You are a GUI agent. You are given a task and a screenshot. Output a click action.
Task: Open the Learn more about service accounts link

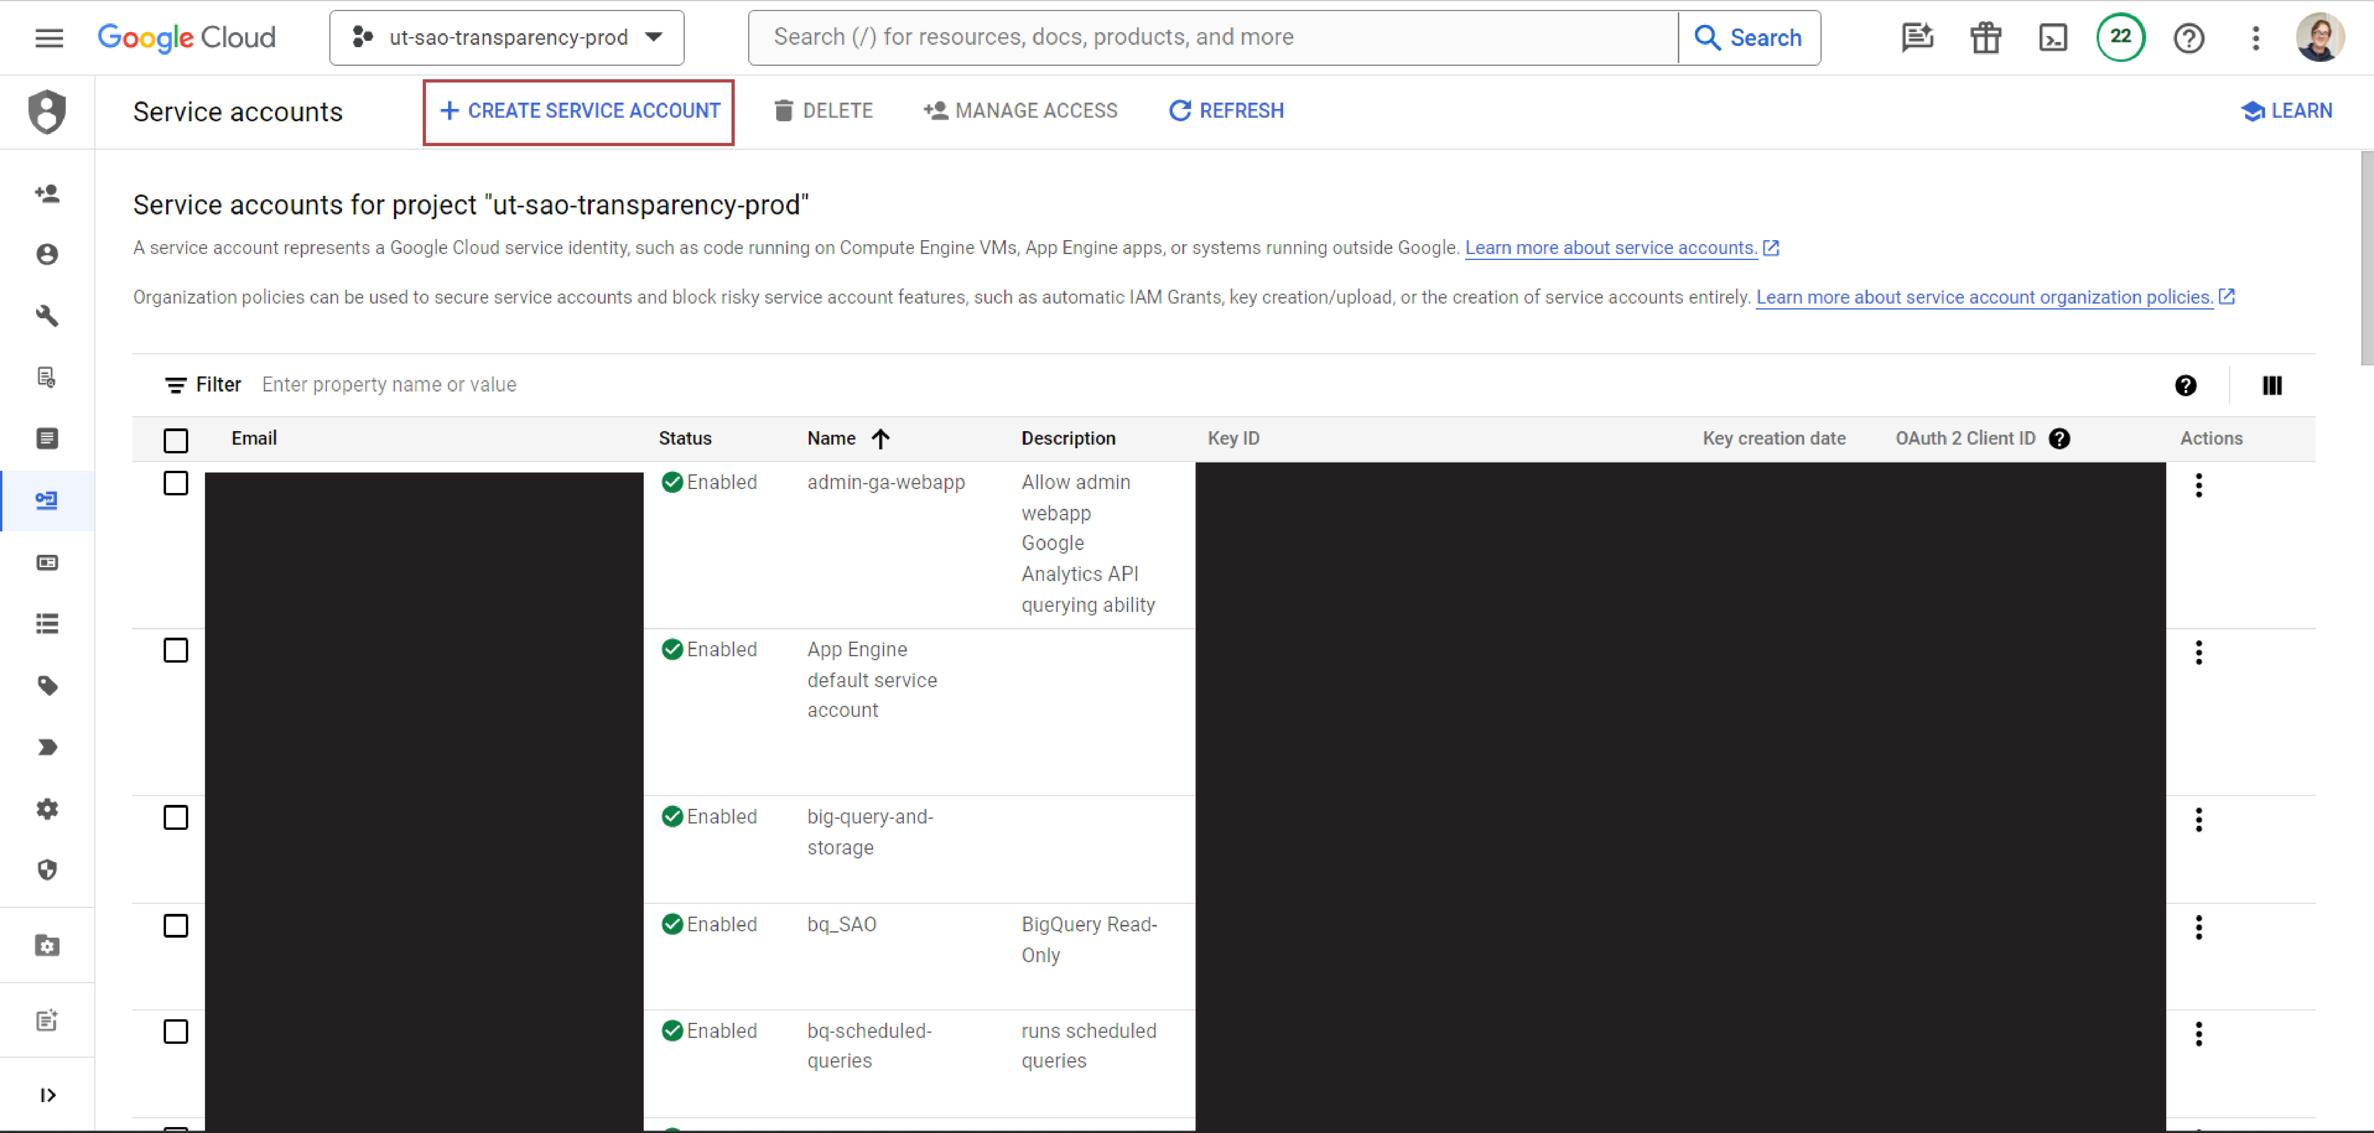click(x=1612, y=247)
